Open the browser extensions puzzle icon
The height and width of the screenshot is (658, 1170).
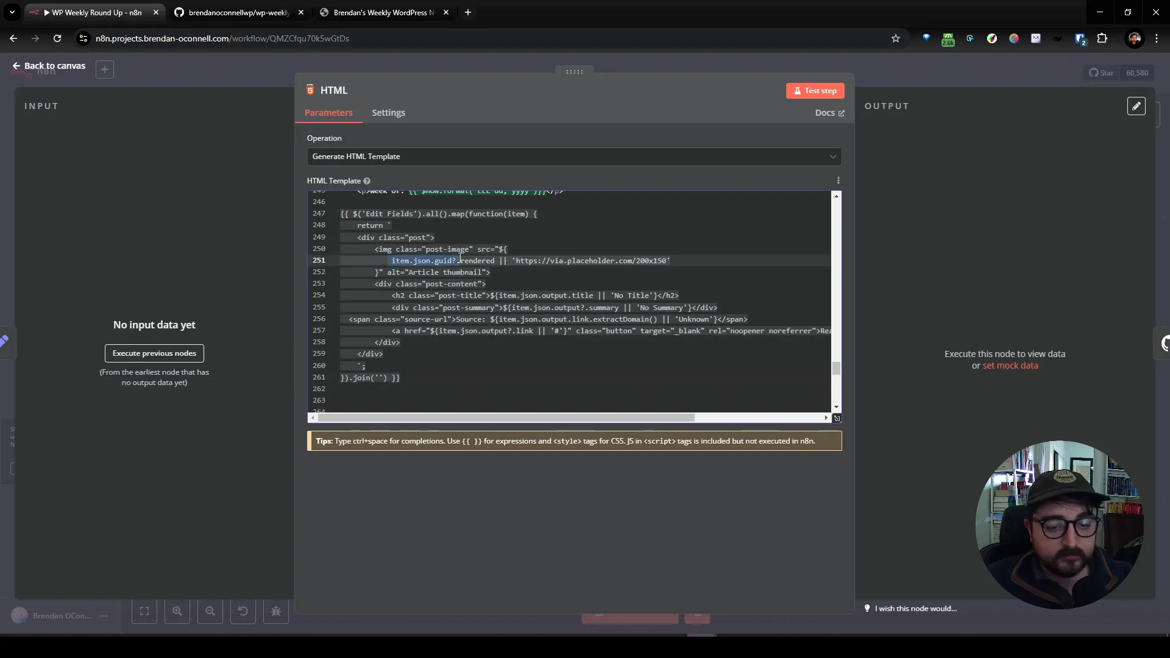coord(1102,38)
